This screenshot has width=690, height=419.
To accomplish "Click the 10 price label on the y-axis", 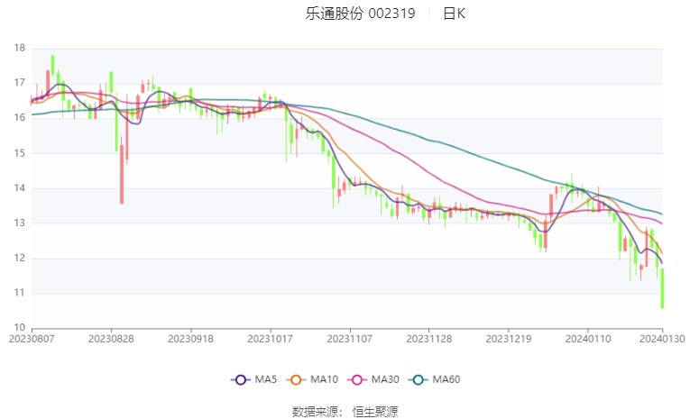I will click(x=18, y=328).
